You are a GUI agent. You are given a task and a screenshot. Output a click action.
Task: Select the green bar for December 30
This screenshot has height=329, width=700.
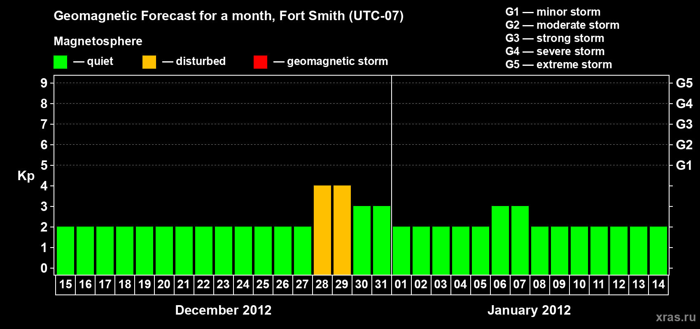click(362, 240)
